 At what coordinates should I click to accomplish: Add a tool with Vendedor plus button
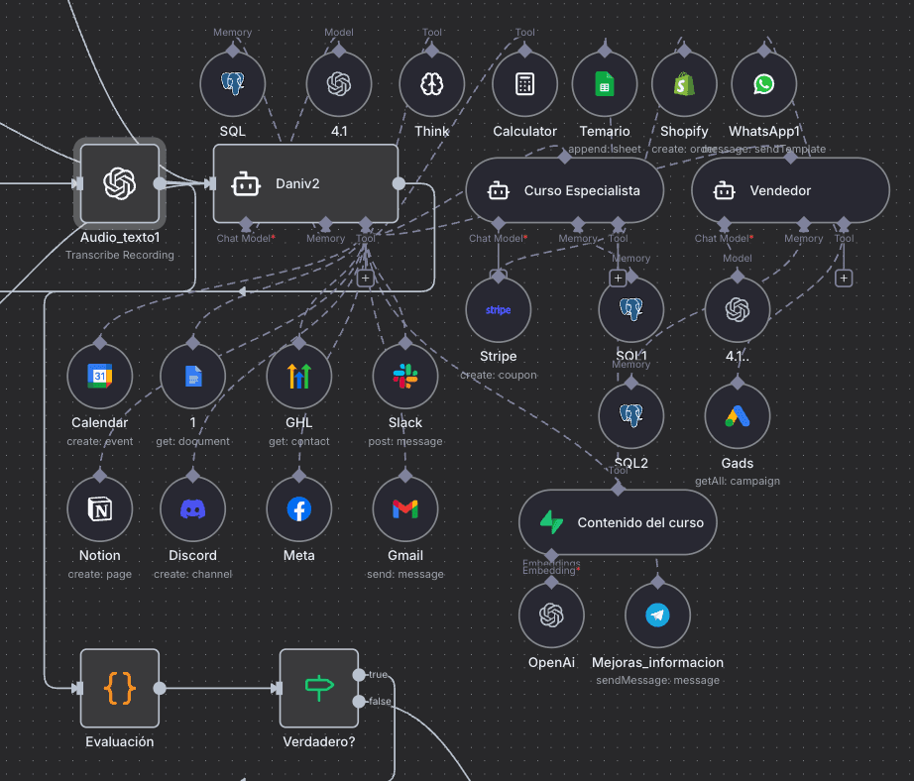click(x=844, y=279)
